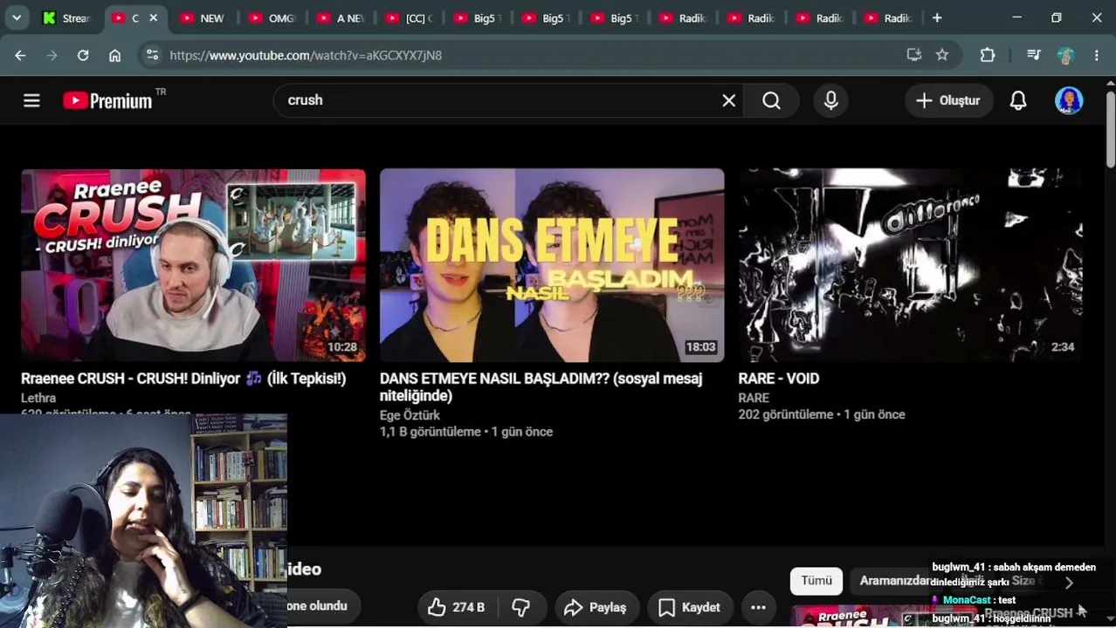
Task: Open browser home page icon
Action: (114, 55)
